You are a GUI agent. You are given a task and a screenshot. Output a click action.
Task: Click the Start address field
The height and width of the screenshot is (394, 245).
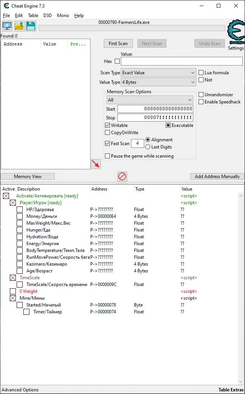pyautogui.click(x=155, y=109)
